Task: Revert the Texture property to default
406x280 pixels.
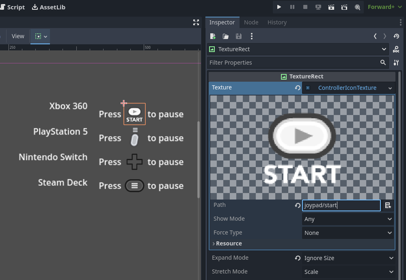Action: (x=298, y=88)
